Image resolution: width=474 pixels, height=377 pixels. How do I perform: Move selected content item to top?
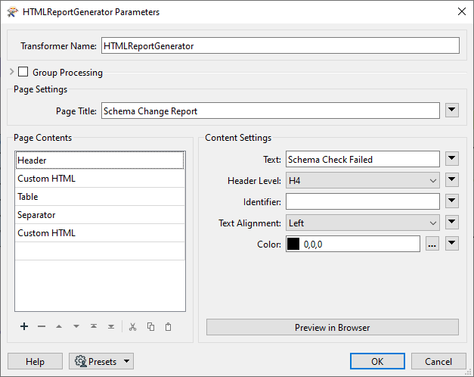94,326
